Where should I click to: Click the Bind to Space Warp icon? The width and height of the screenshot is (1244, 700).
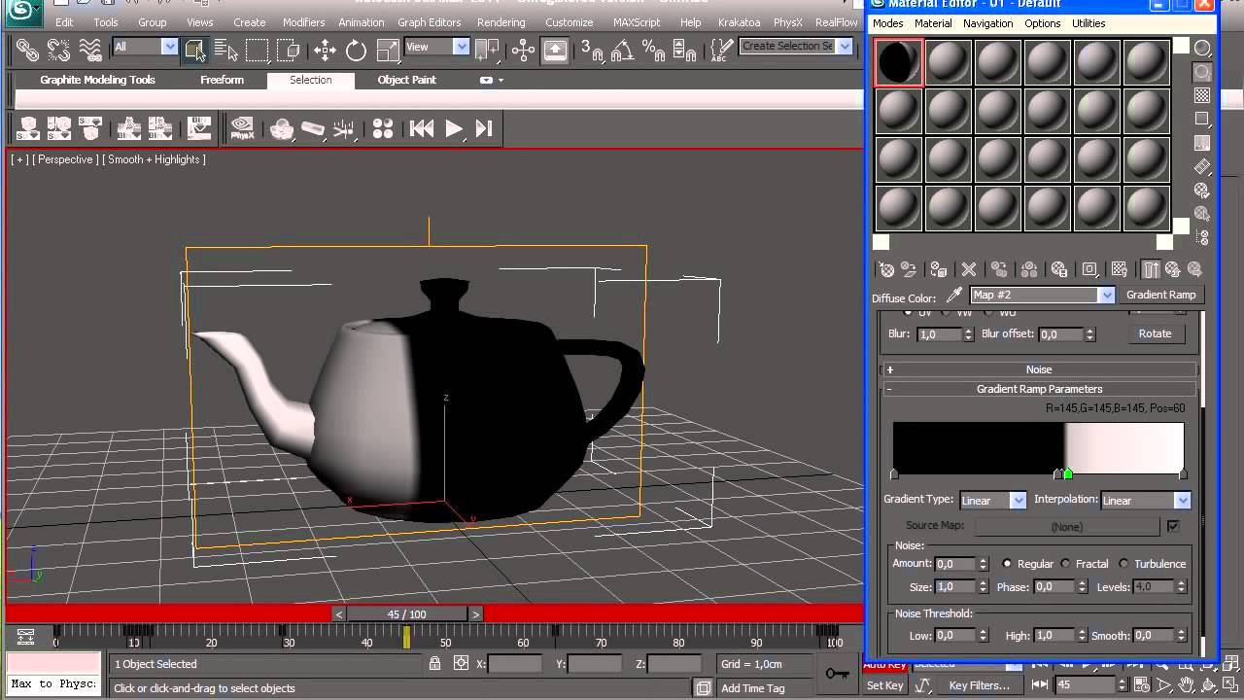tap(90, 50)
